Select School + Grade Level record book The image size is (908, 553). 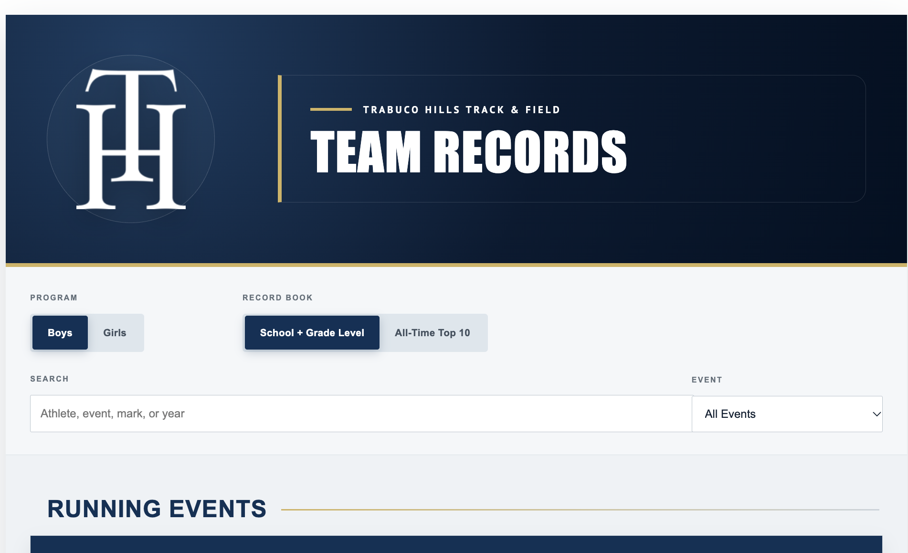click(312, 333)
